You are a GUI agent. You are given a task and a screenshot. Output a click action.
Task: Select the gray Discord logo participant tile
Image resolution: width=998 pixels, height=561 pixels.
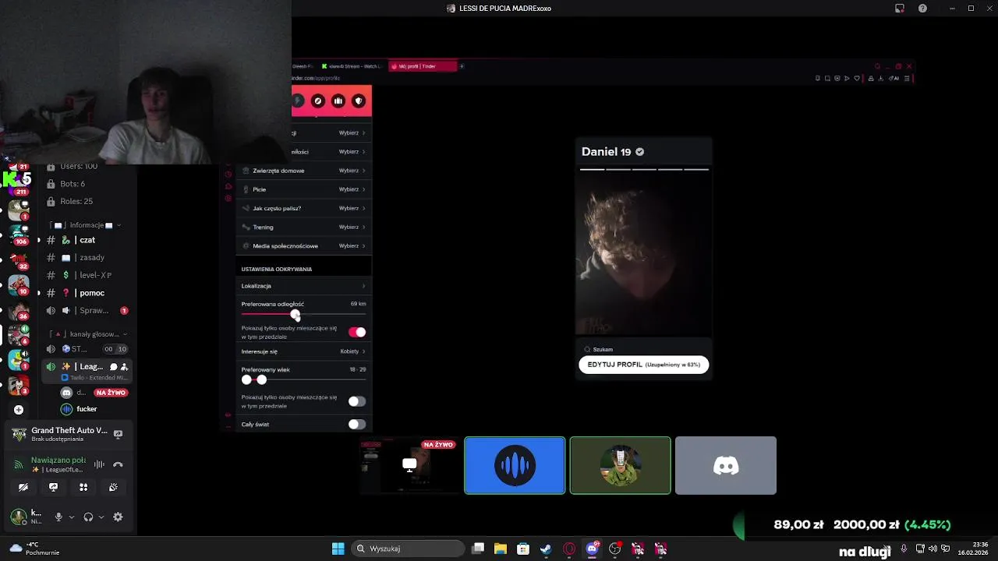pos(726,466)
